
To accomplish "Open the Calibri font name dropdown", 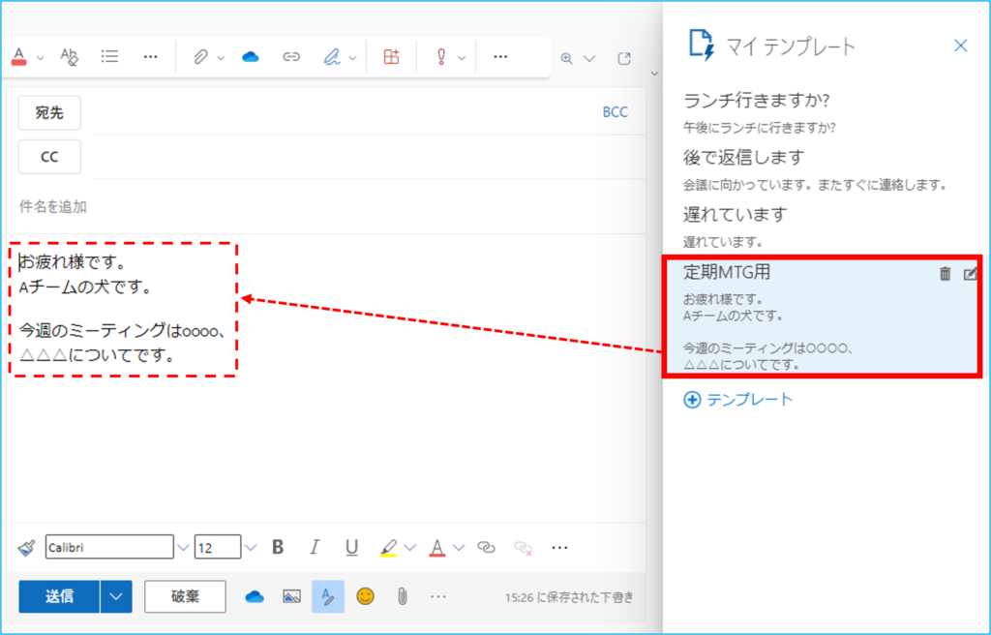I will pos(183,548).
